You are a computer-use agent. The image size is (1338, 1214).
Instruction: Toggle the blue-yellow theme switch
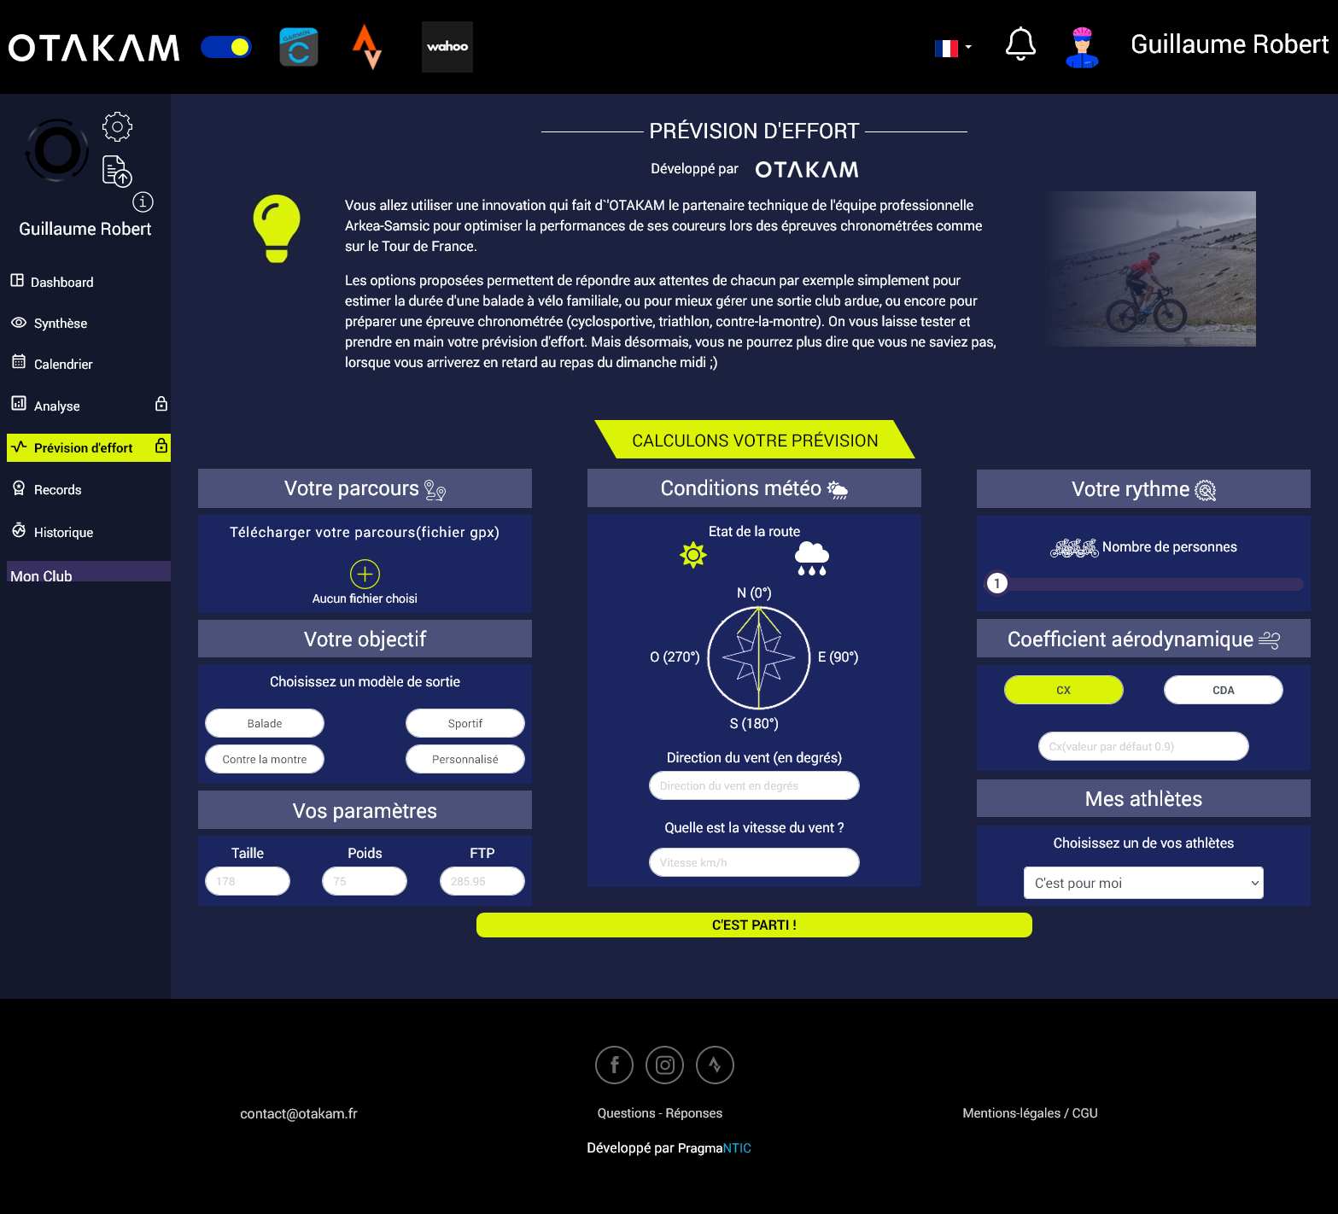pyautogui.click(x=226, y=47)
